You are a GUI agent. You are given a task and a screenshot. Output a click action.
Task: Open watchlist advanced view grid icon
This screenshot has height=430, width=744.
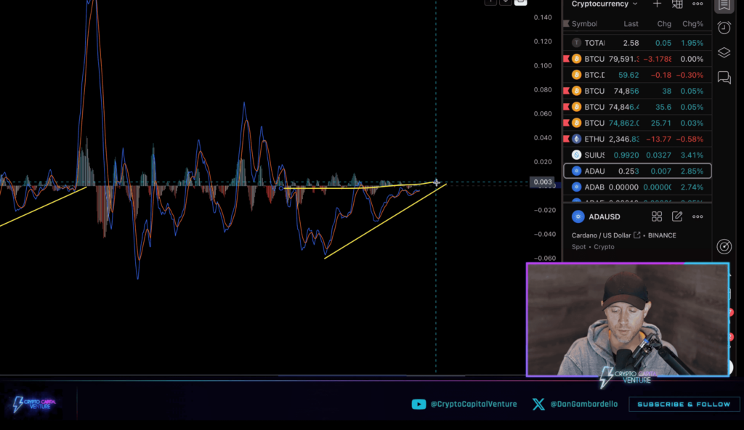pyautogui.click(x=677, y=4)
